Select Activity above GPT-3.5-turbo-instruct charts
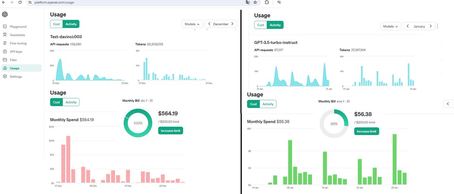The height and width of the screenshot is (194, 454). (275, 25)
